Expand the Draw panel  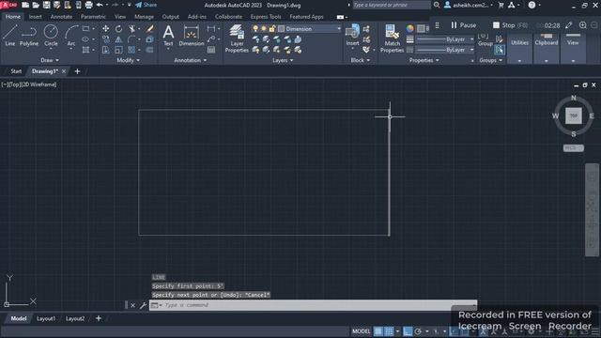pos(50,60)
